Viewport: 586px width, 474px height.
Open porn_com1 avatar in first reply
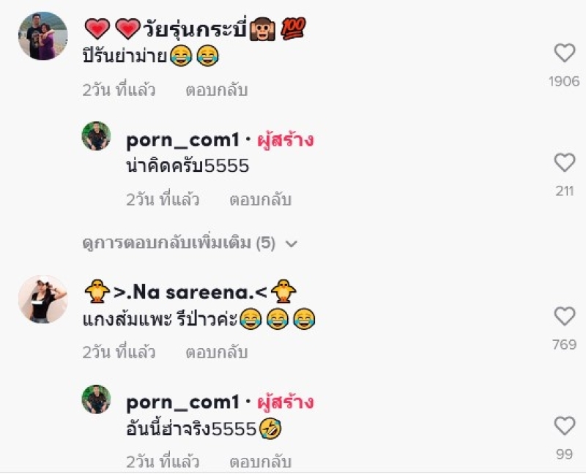pyautogui.click(x=97, y=136)
